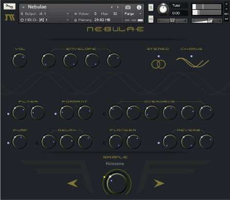Click the first Envelope knob
230x200 pixels.
(49, 61)
